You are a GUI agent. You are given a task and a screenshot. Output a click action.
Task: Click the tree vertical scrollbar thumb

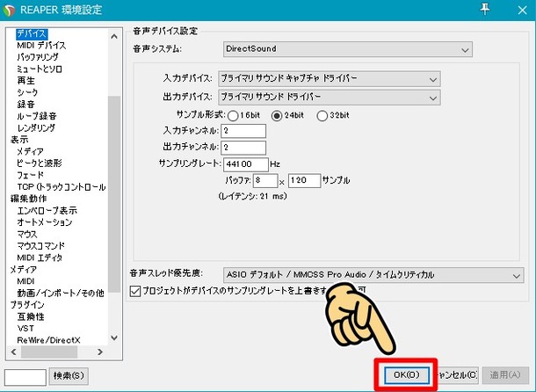[x=114, y=194]
